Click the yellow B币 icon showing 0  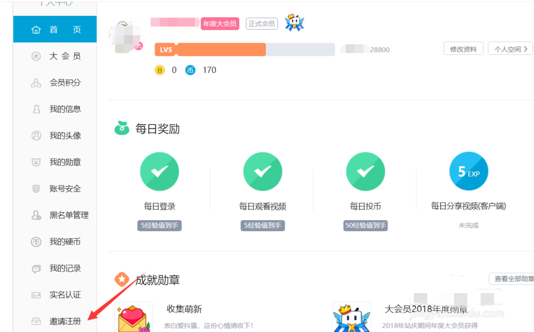[160, 70]
